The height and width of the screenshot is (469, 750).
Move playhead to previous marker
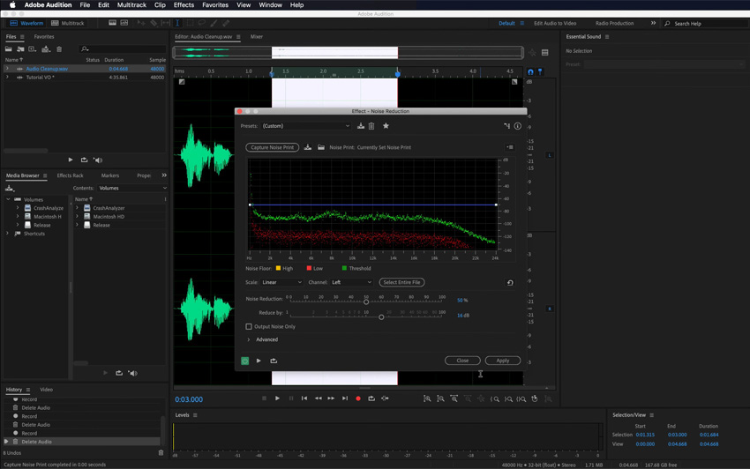click(x=304, y=398)
